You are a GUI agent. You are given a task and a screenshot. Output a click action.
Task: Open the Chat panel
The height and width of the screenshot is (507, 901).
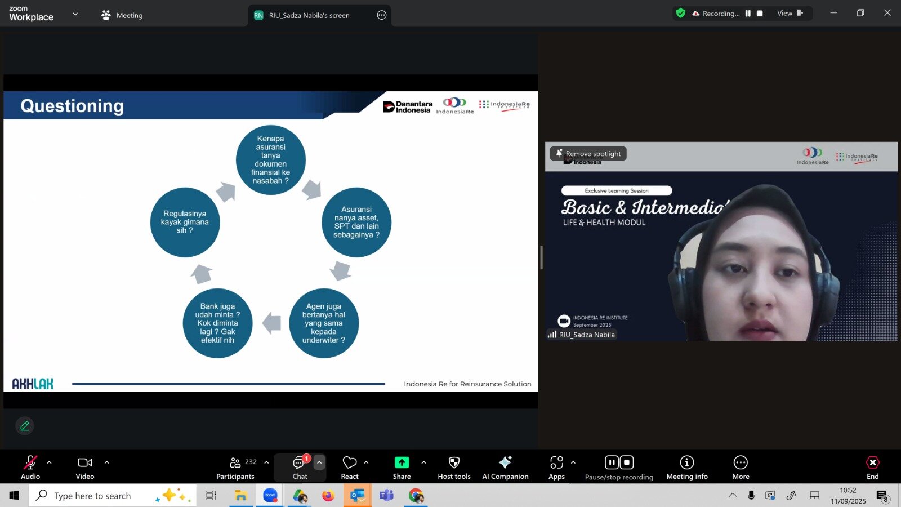click(299, 468)
